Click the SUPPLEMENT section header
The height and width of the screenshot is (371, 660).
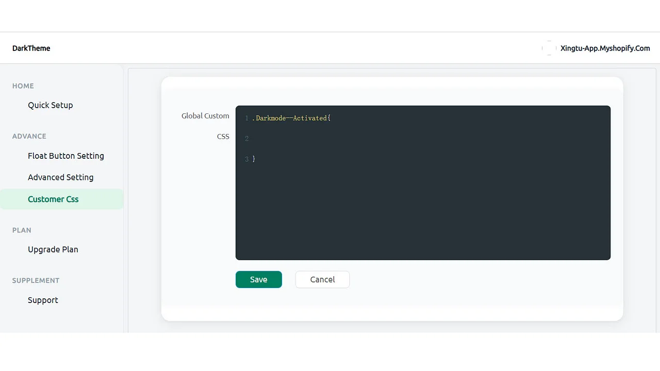[x=35, y=280]
